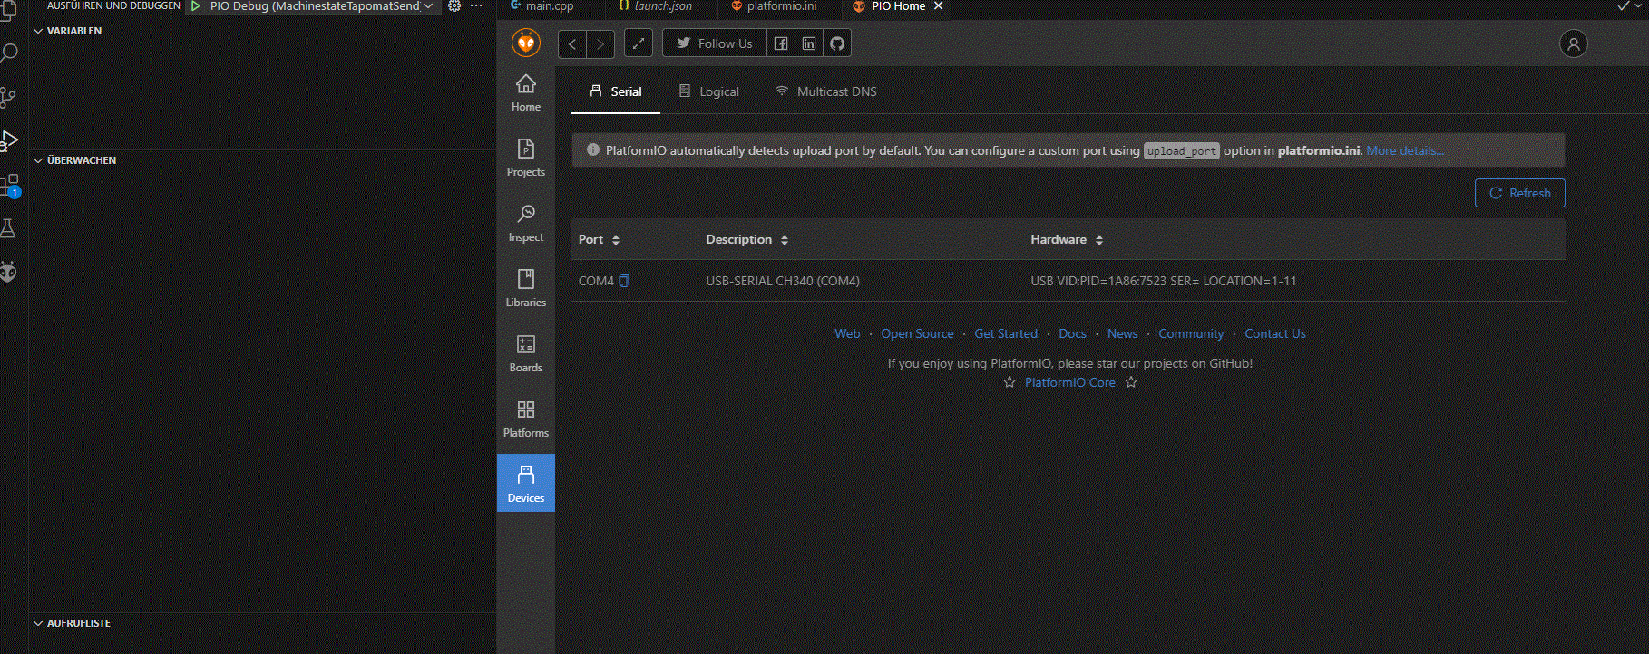Open PlatformIO alien icon in activity bar
Image resolution: width=1649 pixels, height=654 pixels.
click(x=8, y=272)
